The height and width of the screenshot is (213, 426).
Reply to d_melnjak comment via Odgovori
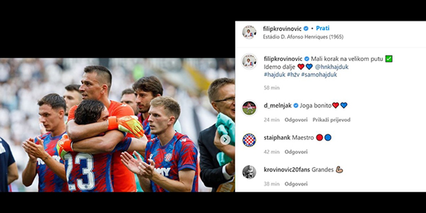[296, 120]
